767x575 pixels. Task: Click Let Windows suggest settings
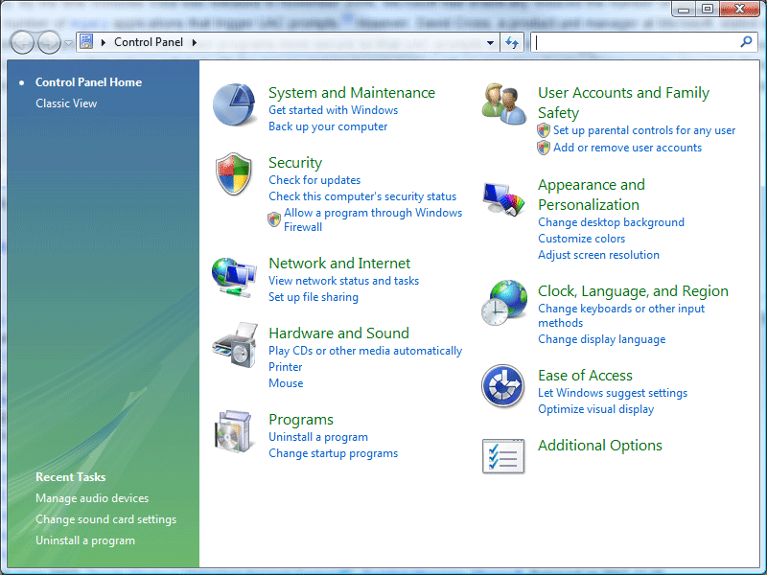tap(613, 393)
